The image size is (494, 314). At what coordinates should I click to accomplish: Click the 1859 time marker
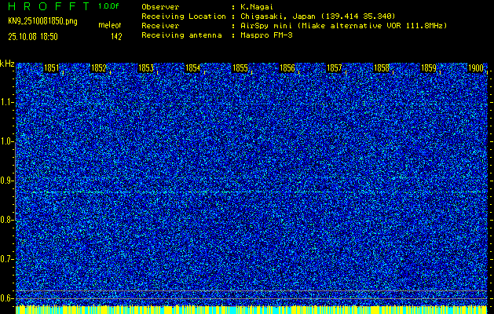(x=429, y=68)
